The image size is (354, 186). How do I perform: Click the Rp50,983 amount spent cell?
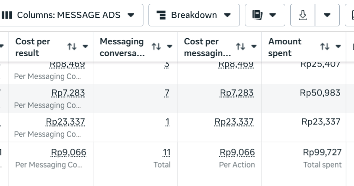coord(320,93)
